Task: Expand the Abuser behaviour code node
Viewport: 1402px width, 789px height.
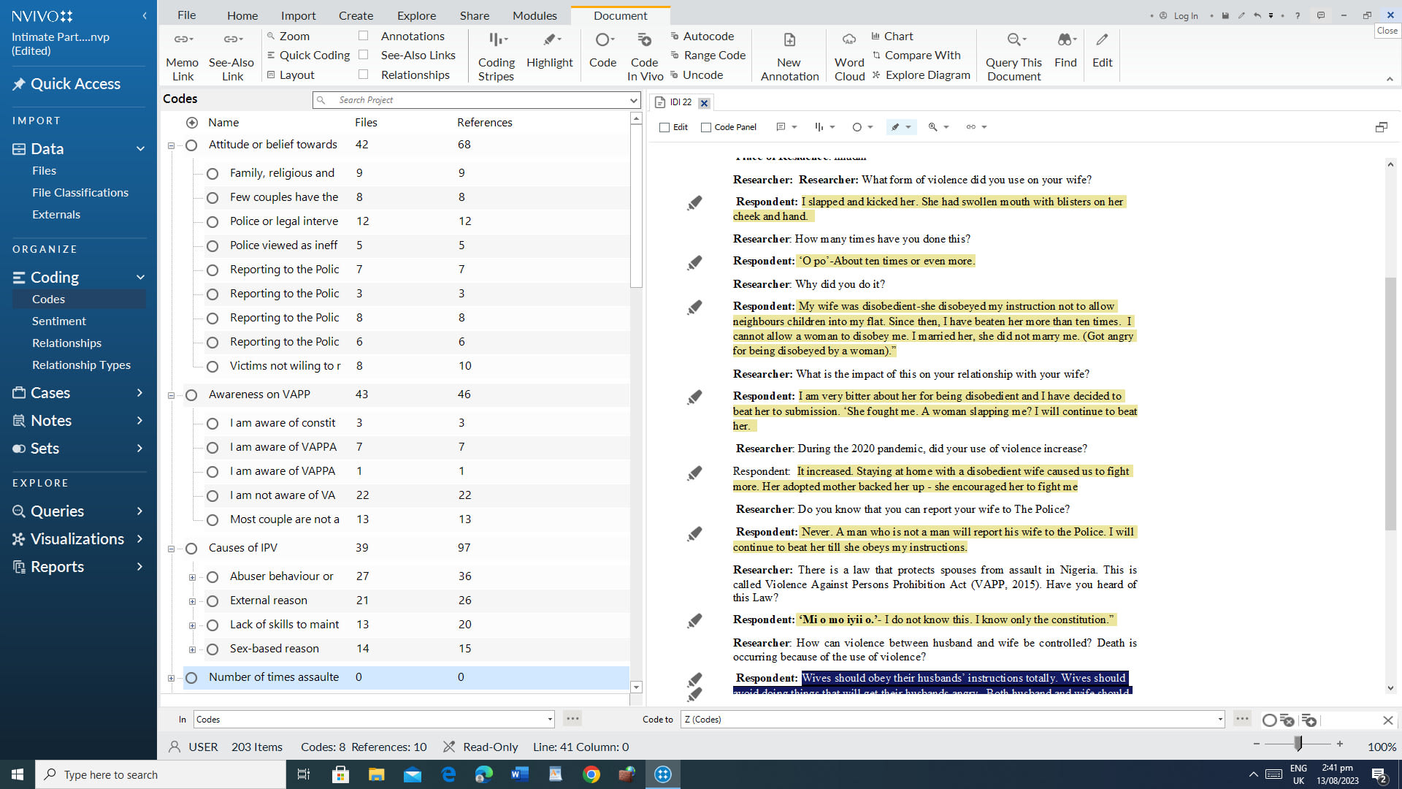Action: (x=192, y=577)
